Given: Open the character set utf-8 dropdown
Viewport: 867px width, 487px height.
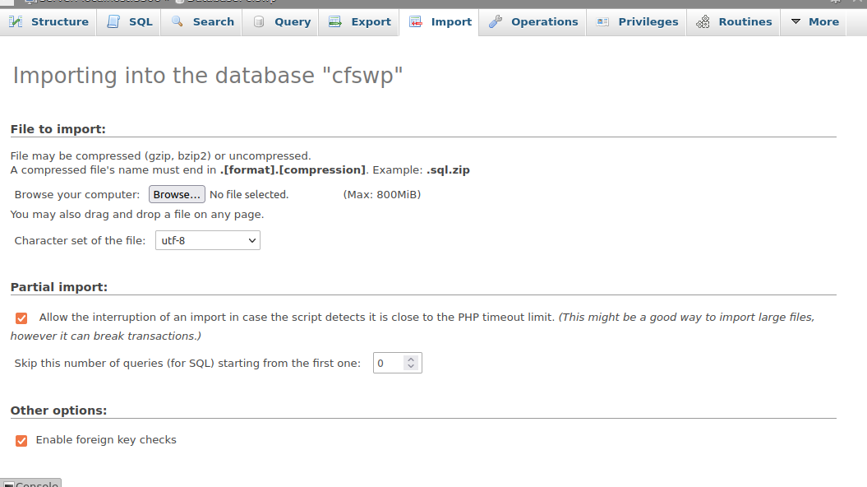Looking at the screenshot, I should 208,241.
